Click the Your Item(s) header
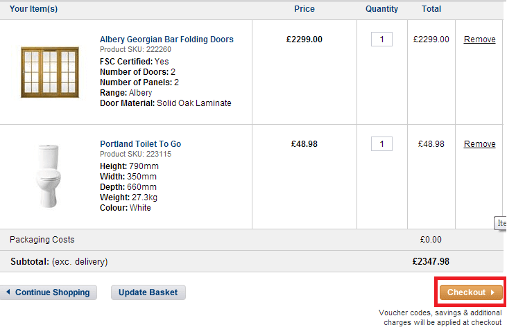 click(x=33, y=9)
